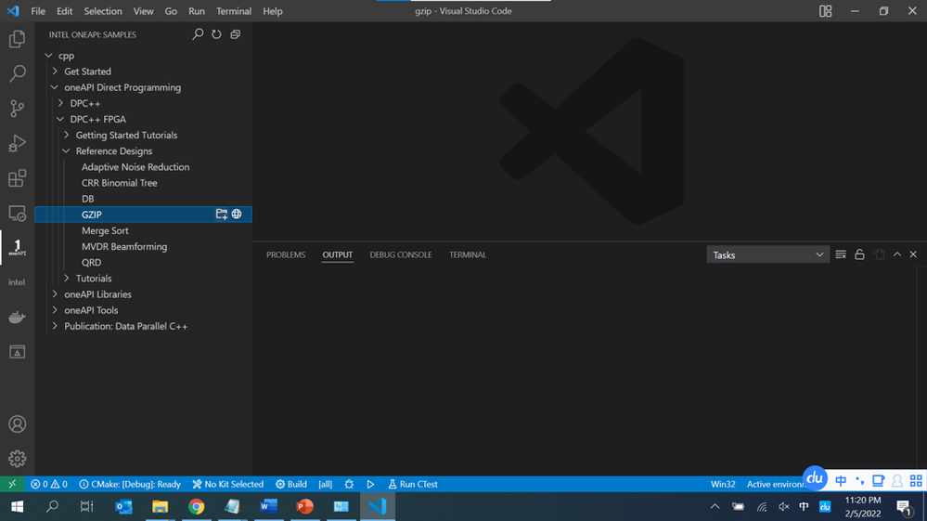The width and height of the screenshot is (927, 521).
Task: Launch the debugger with the bug icon in the status bar
Action: click(350, 484)
